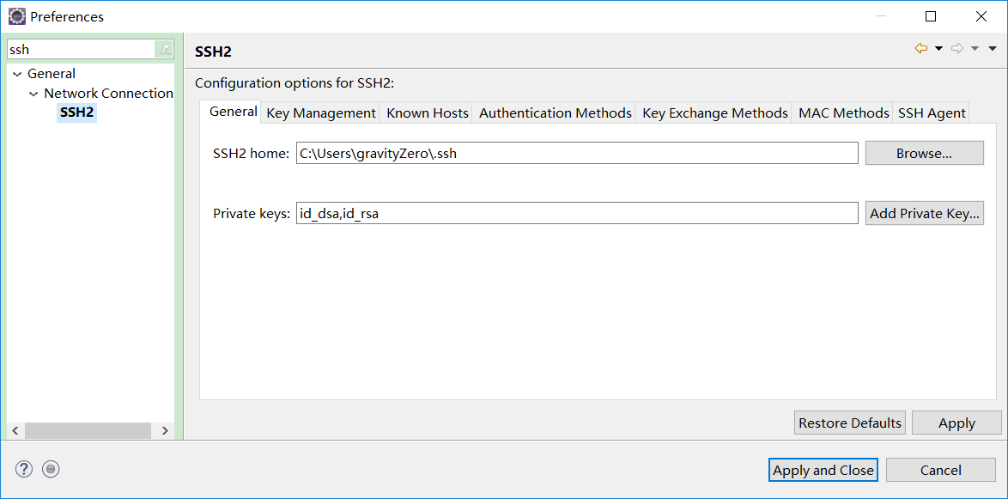This screenshot has width=1008, height=499.
Task: Show the Authentication Methods tab
Action: point(555,113)
